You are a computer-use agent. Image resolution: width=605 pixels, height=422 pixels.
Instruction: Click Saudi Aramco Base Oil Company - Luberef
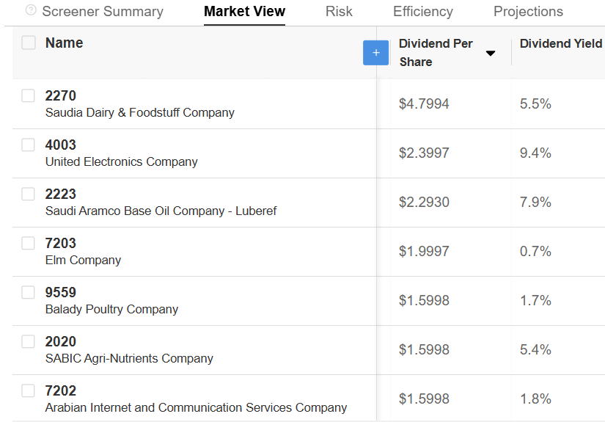(161, 211)
